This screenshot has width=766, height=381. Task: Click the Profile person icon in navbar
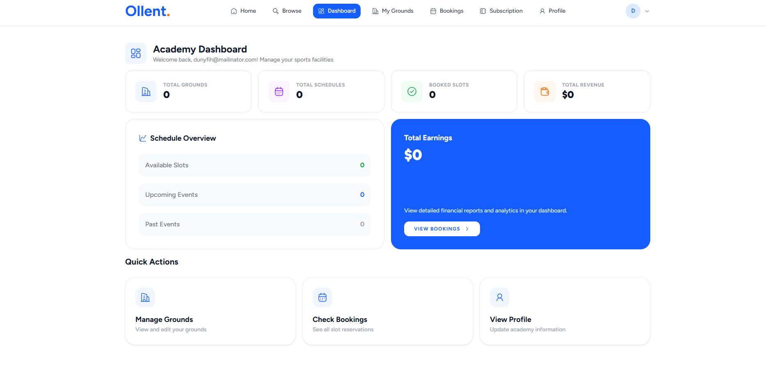pos(542,11)
